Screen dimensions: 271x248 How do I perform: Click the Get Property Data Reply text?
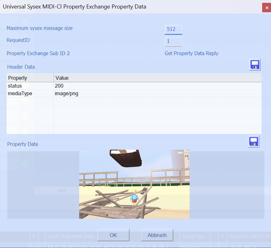pyautogui.click(x=191, y=53)
